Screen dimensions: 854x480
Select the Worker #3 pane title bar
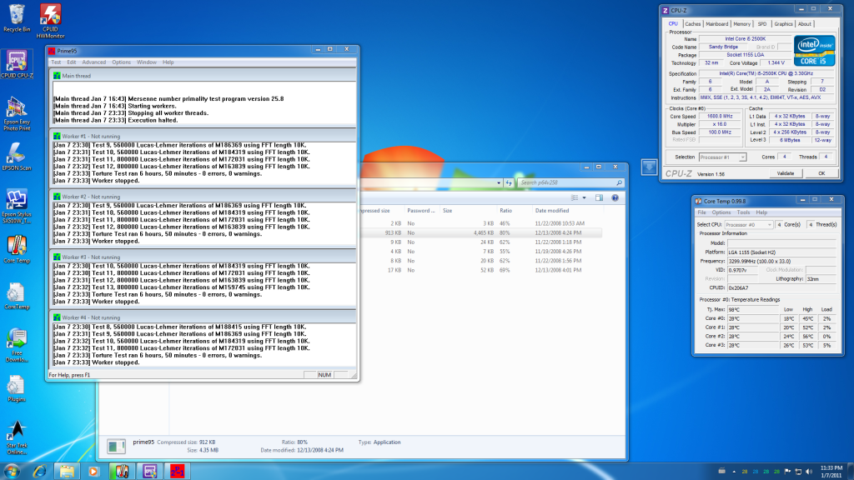[x=203, y=257]
